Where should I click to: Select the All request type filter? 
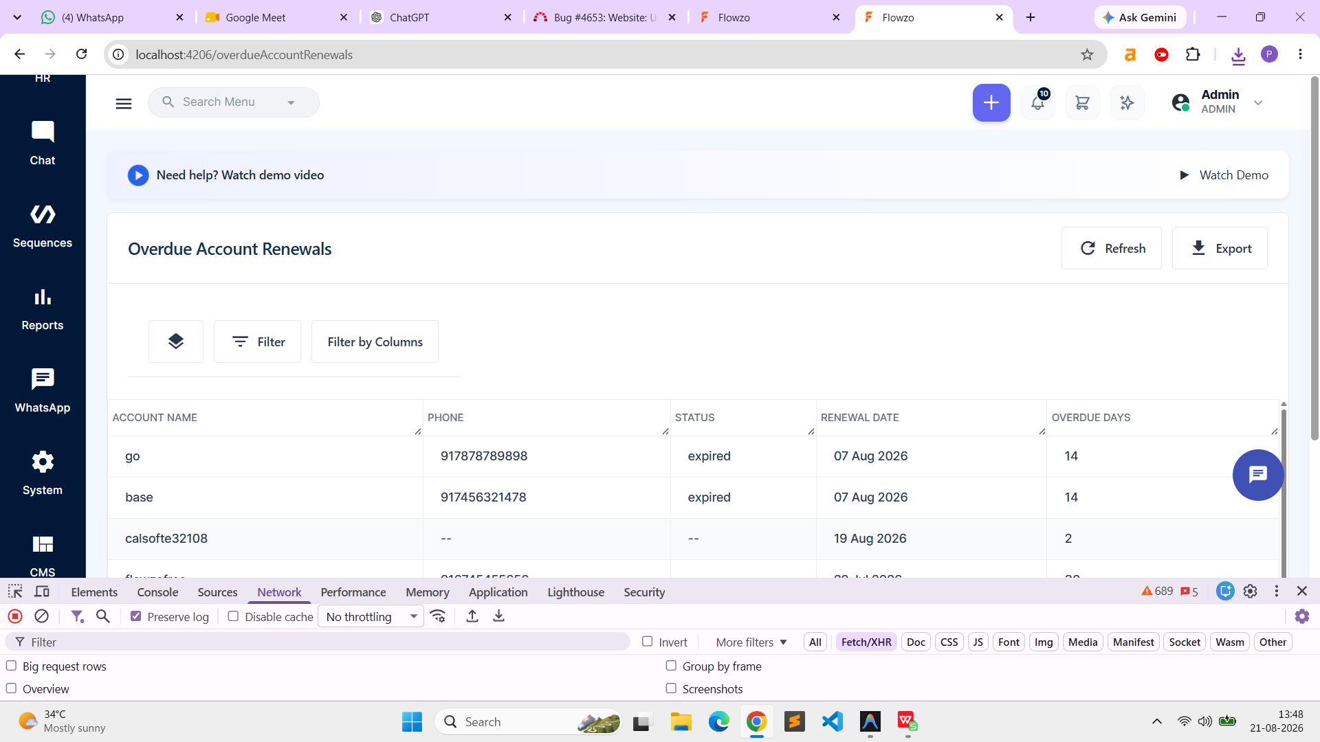815,642
